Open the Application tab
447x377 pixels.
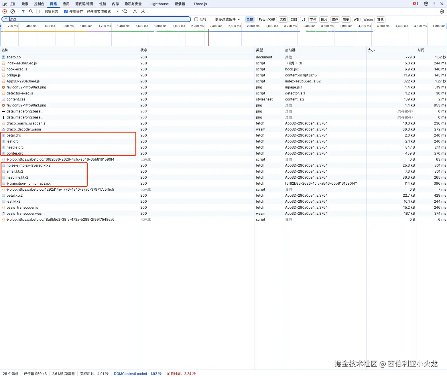[66, 4]
